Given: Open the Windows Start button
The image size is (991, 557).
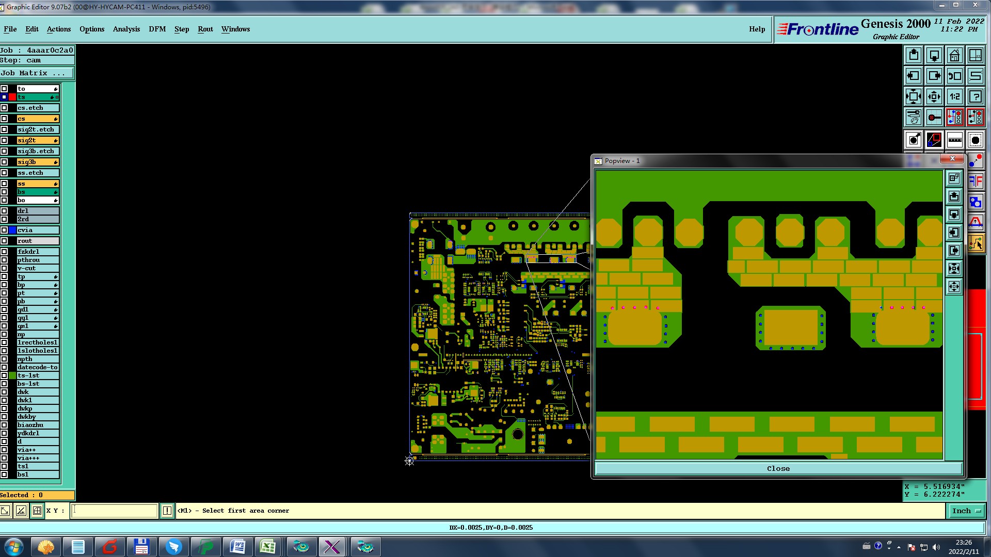Looking at the screenshot, I should (13, 547).
